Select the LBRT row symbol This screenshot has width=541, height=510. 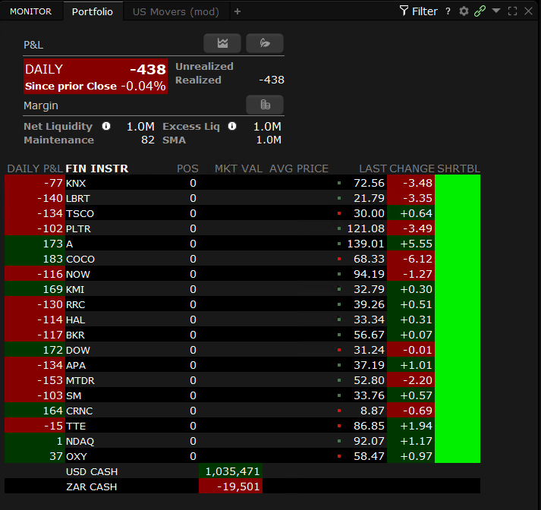(x=78, y=198)
